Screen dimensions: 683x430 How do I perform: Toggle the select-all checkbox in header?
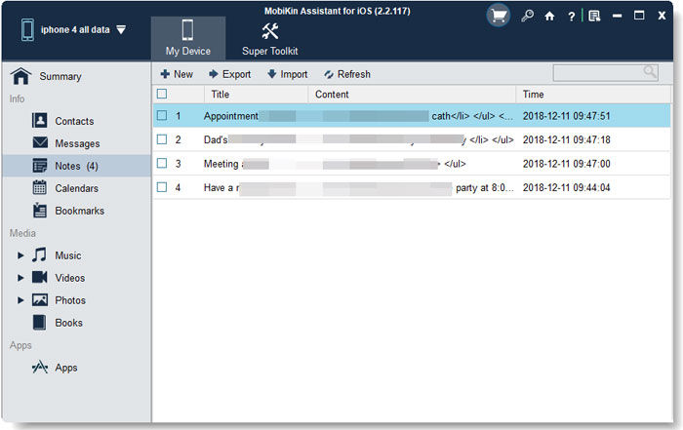pyautogui.click(x=163, y=95)
